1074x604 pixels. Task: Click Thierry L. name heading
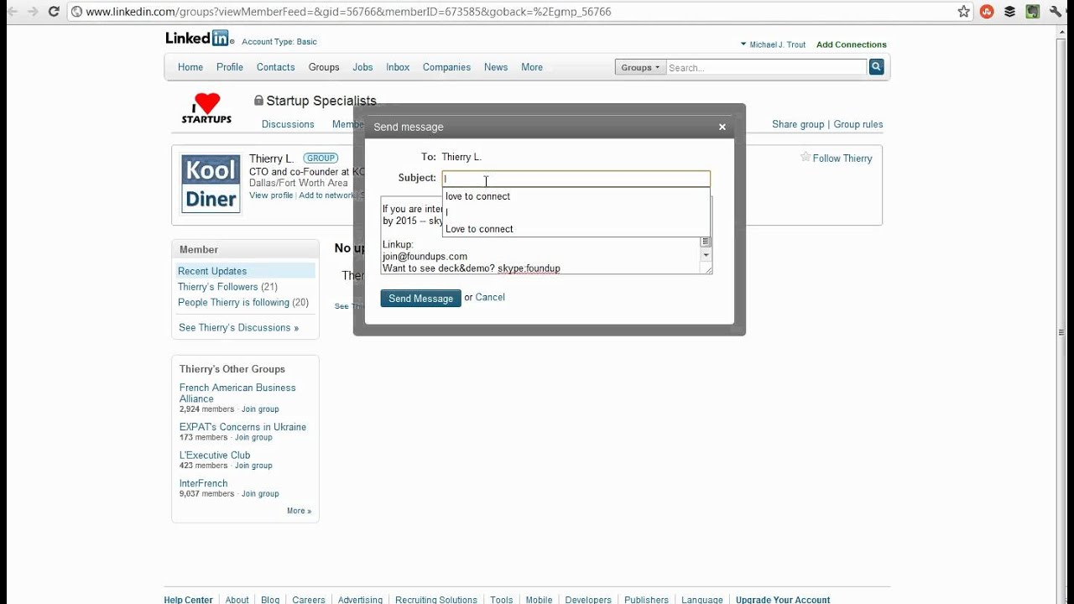[272, 159]
